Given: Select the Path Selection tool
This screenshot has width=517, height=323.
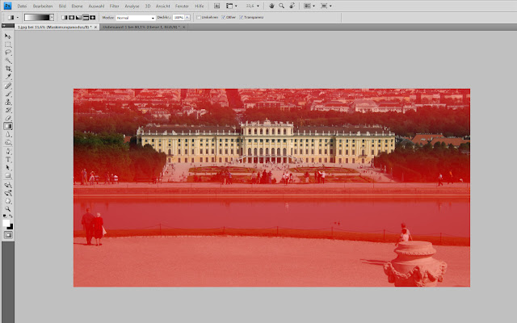Looking at the screenshot, I should [8, 167].
